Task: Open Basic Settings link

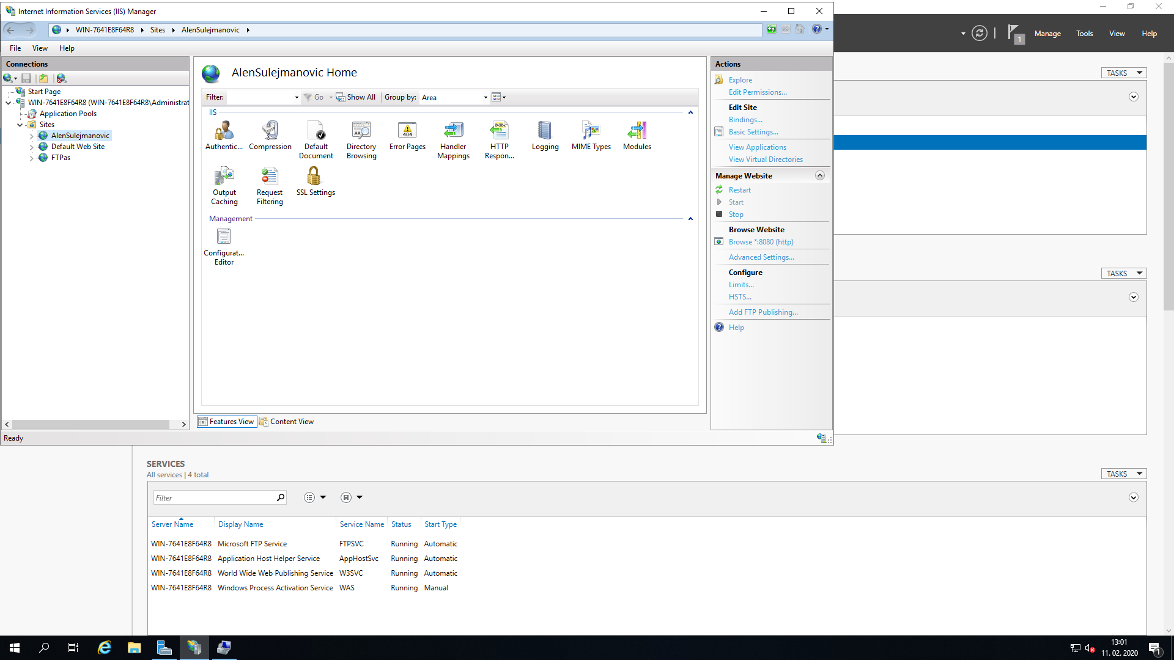Action: (x=753, y=132)
